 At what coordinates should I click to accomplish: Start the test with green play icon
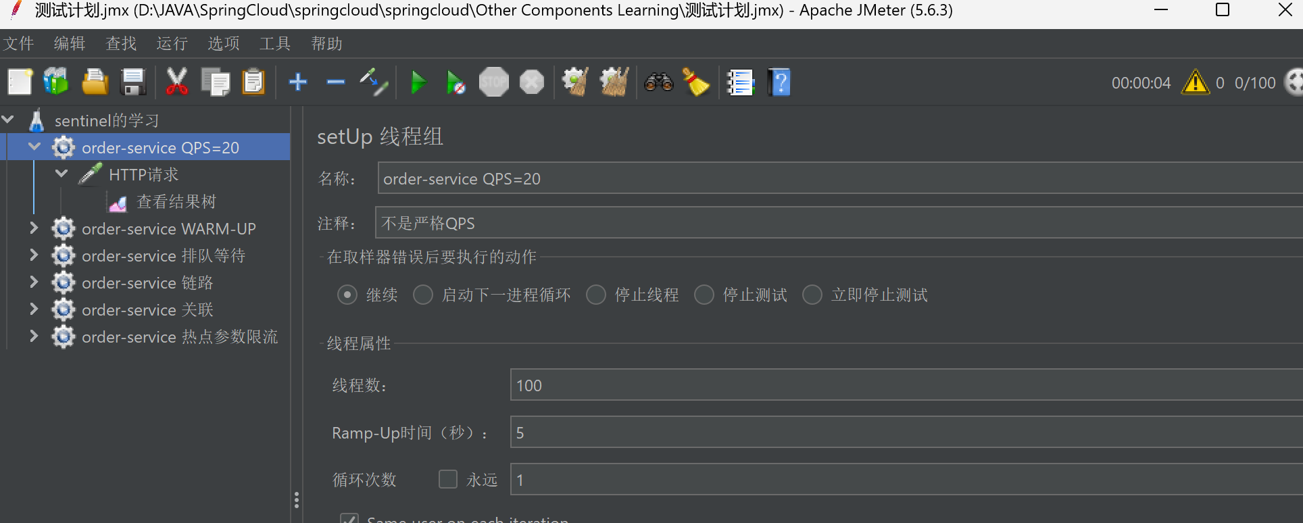pyautogui.click(x=419, y=82)
